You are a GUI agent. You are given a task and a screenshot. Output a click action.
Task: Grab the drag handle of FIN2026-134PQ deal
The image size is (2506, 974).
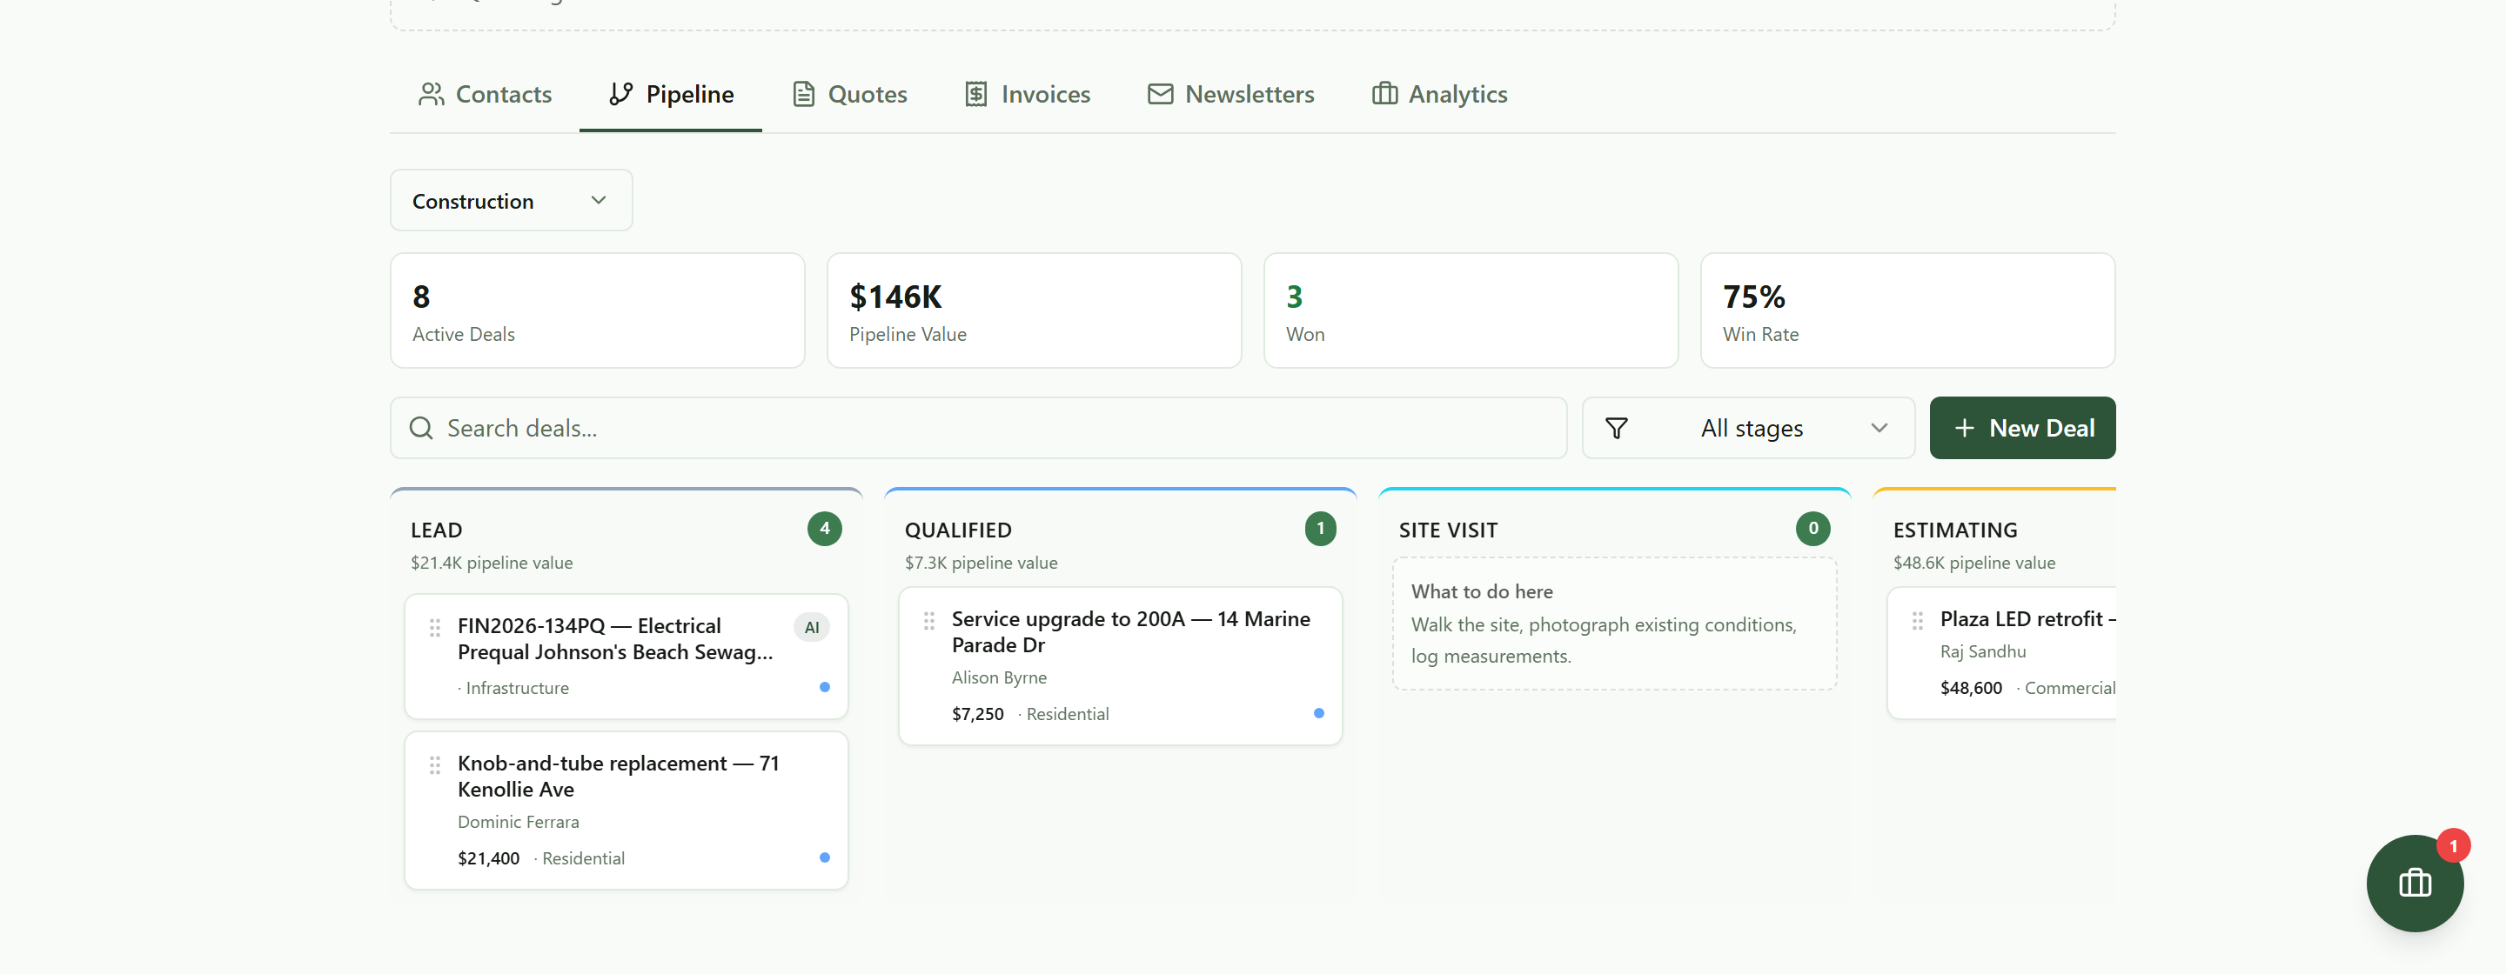pyautogui.click(x=435, y=628)
